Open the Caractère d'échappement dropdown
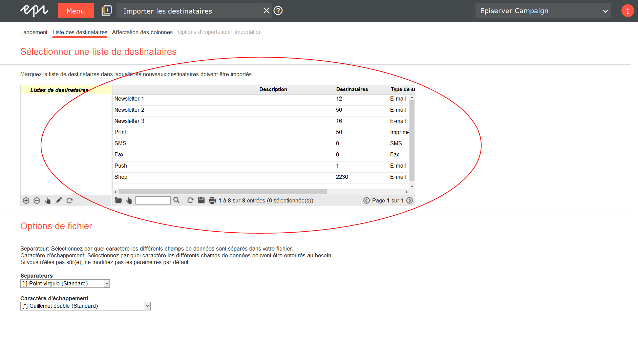The image size is (638, 345). [85, 306]
